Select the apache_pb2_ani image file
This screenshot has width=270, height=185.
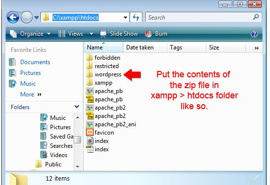click(111, 124)
